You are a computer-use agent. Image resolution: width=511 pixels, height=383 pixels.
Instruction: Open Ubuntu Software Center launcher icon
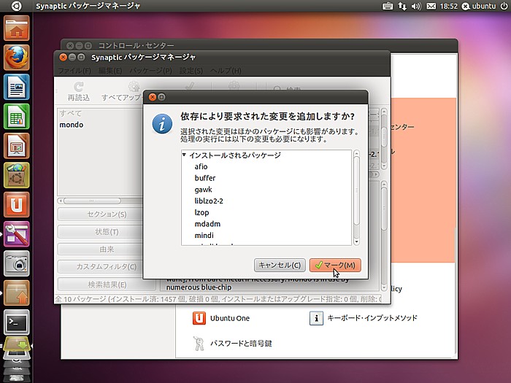tap(17, 175)
